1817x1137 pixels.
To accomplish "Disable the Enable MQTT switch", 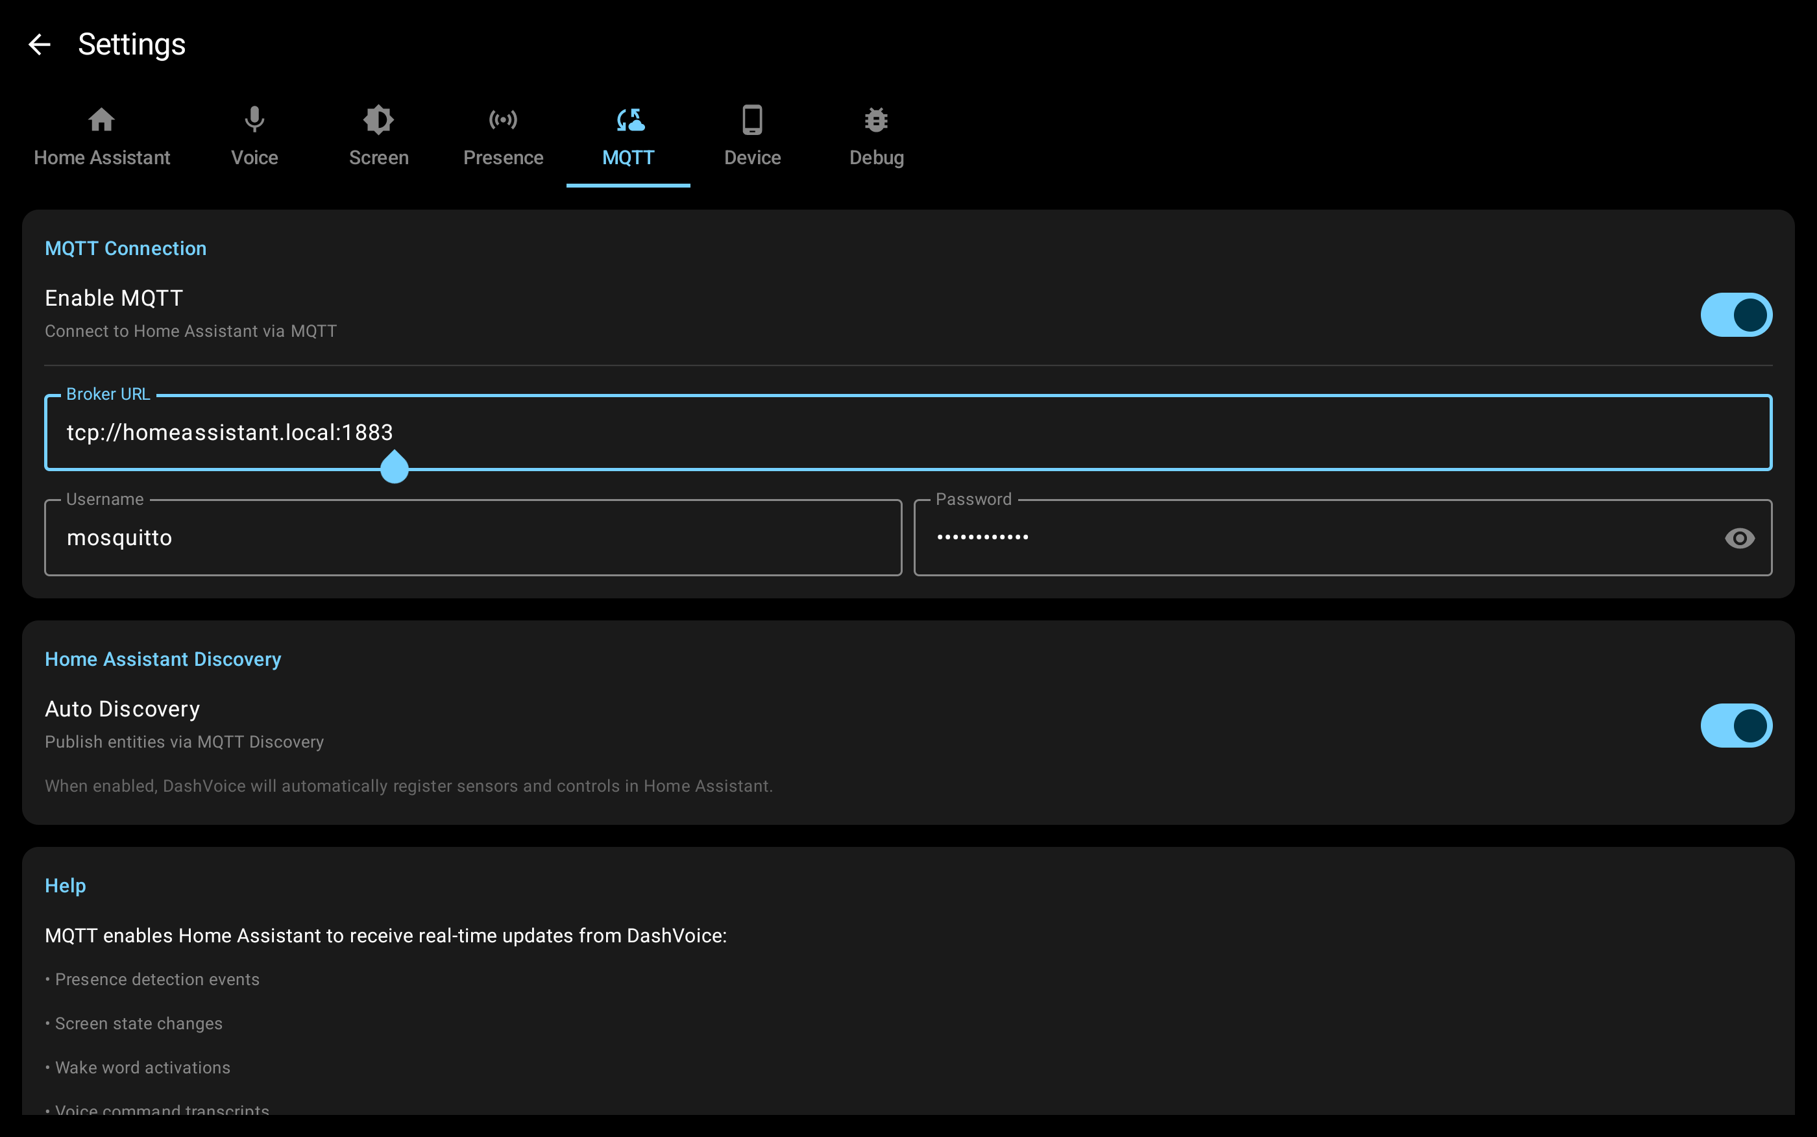I will (x=1735, y=315).
